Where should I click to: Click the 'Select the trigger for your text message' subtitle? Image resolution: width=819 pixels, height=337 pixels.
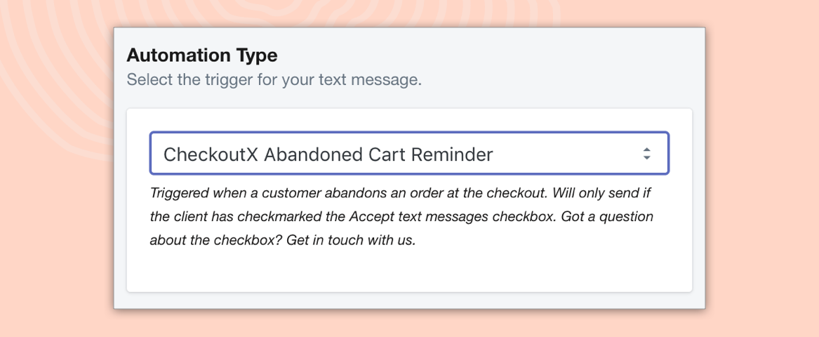(x=274, y=81)
